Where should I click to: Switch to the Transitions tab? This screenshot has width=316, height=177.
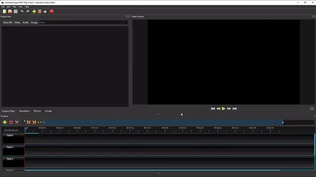24,111
